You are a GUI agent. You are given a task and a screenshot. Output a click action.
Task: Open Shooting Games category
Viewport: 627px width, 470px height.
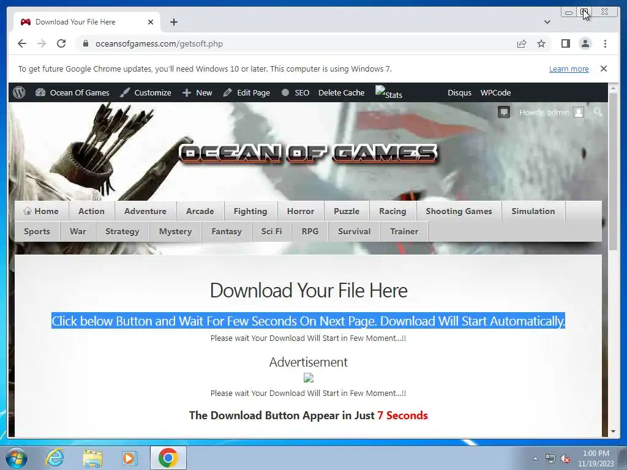[x=459, y=211]
